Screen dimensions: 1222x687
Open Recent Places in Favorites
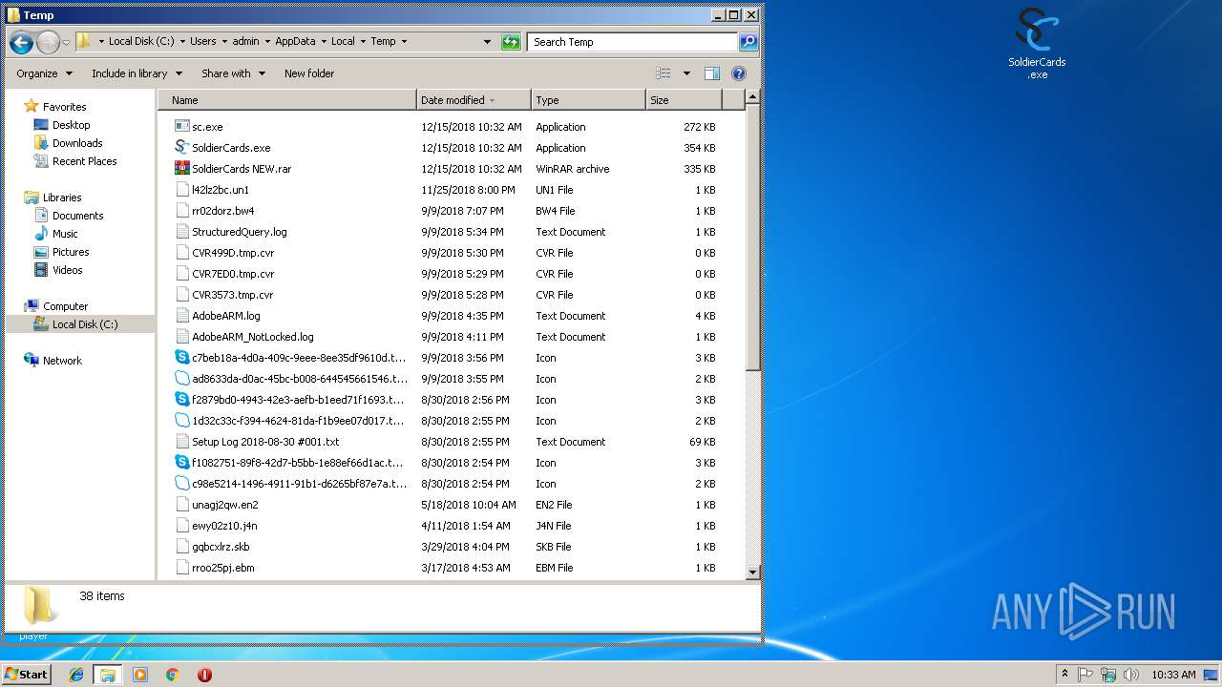[84, 161]
